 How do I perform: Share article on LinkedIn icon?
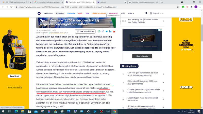pyautogui.click(x=110, y=31)
